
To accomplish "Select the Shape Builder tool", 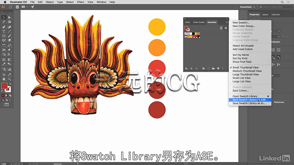I will point(4,54).
